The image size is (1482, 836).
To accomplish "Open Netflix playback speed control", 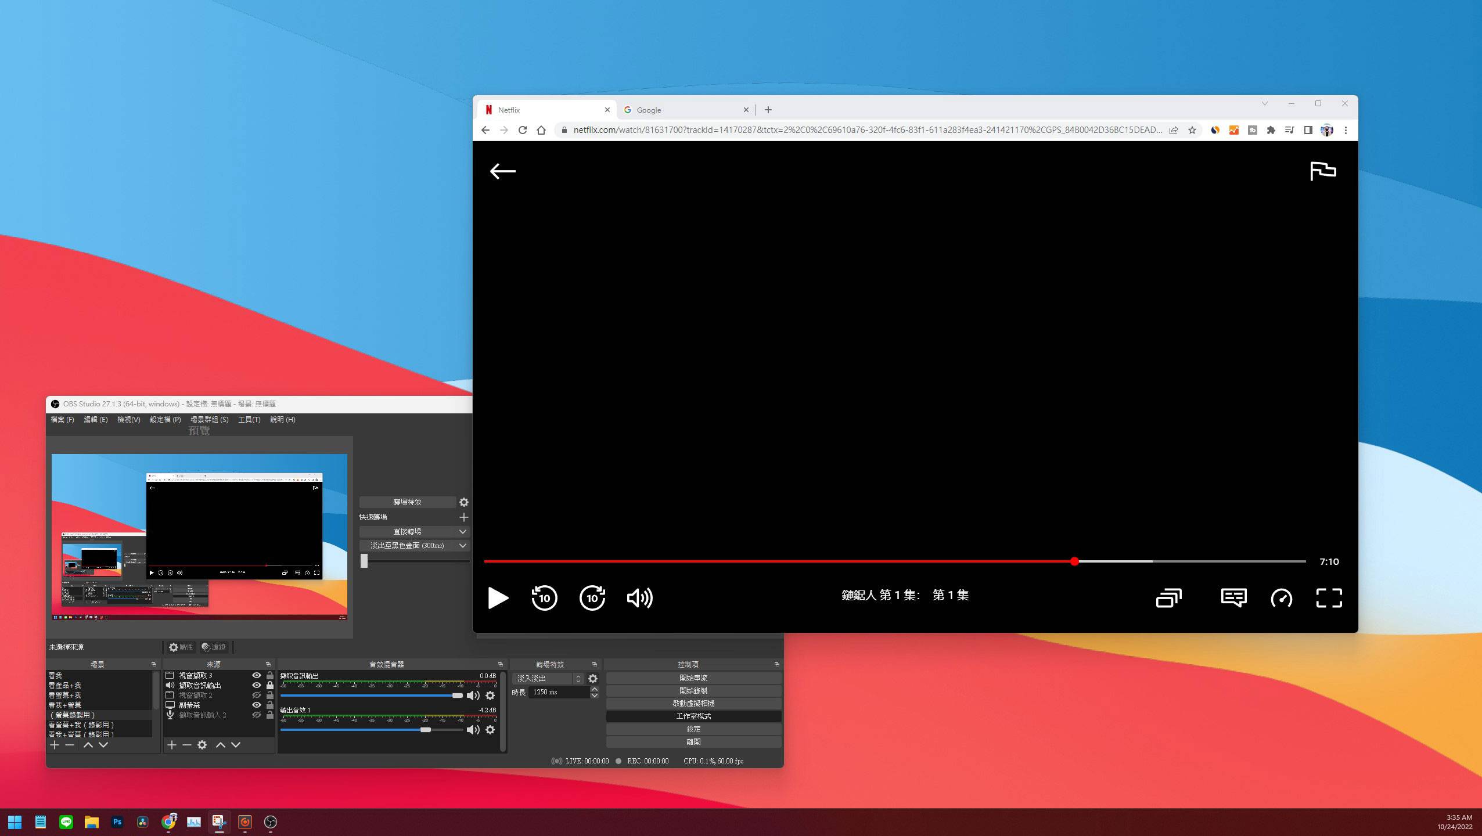I will pyautogui.click(x=1281, y=597).
